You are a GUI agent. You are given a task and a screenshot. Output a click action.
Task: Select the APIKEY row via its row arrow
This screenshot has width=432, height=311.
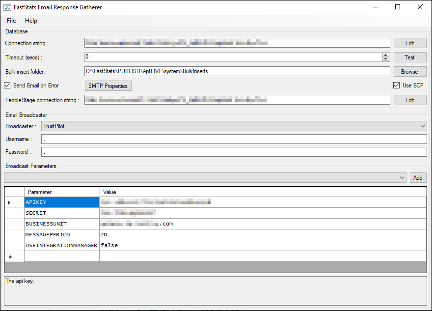(14, 202)
